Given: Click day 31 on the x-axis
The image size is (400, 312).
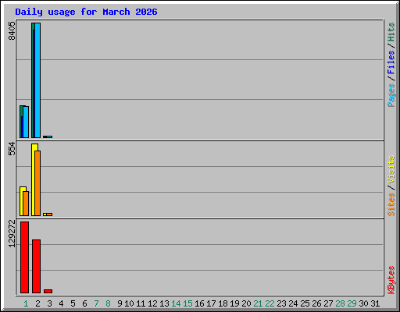Looking at the screenshot, I should (375, 303).
